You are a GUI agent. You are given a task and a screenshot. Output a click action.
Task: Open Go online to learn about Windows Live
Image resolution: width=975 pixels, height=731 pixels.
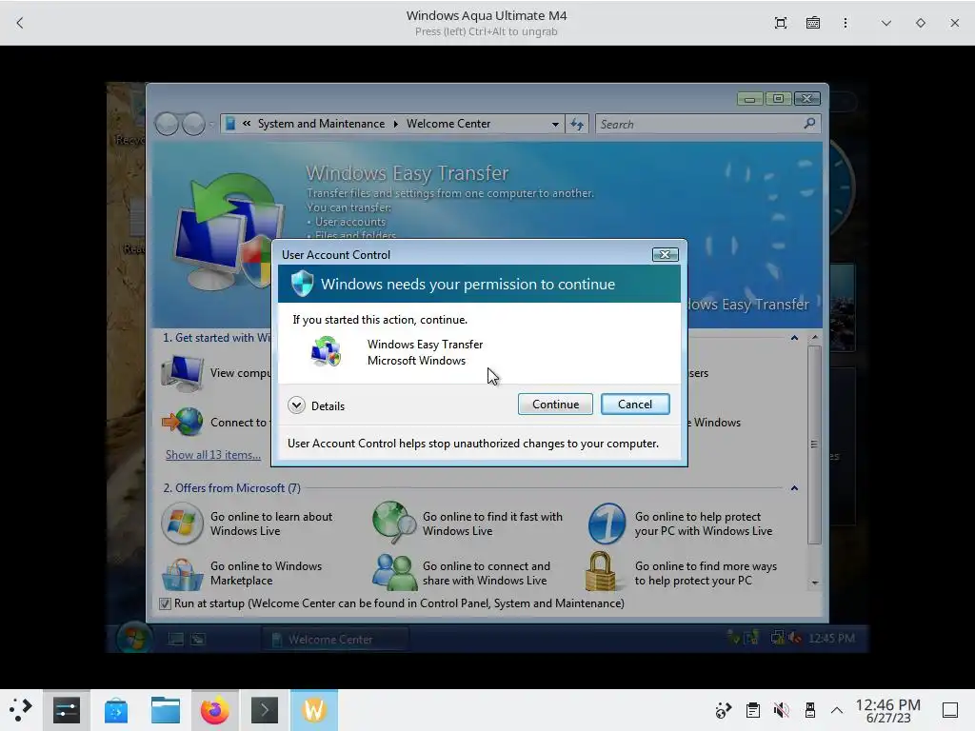(271, 524)
